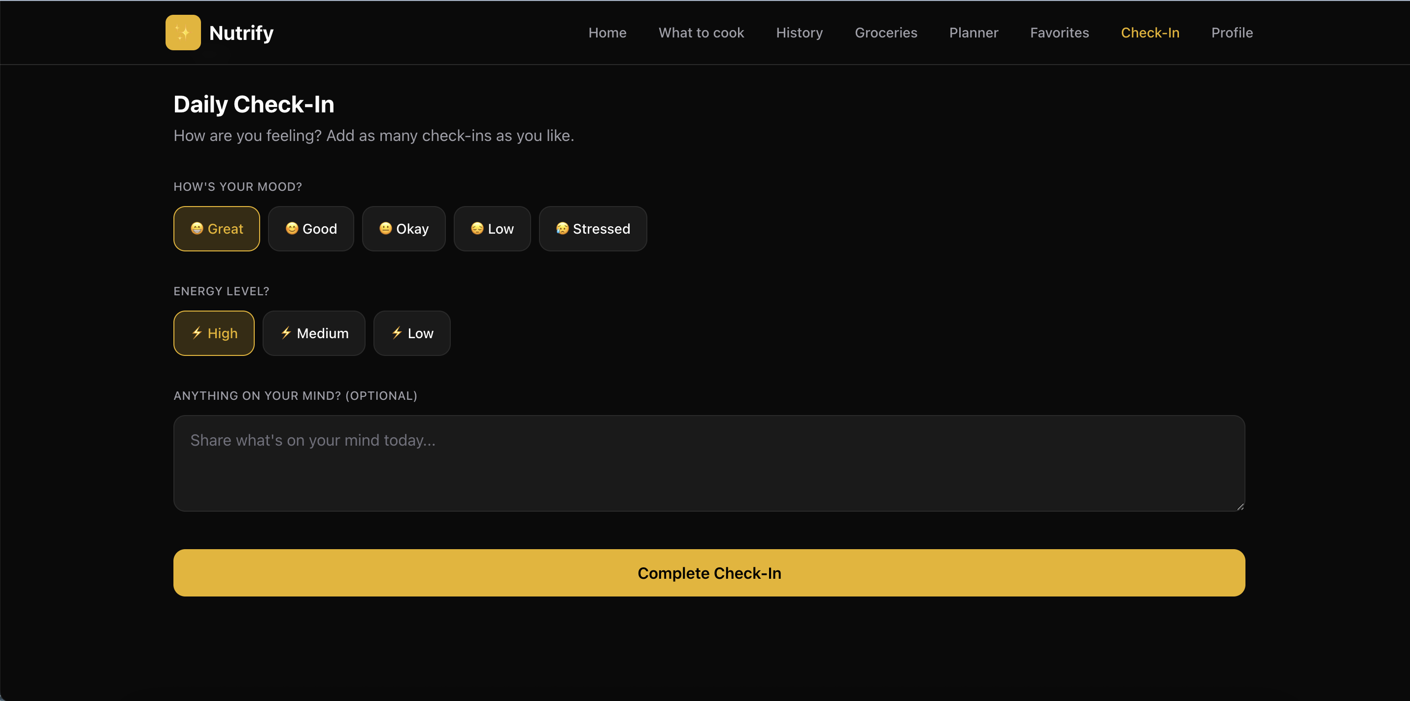
Task: Click the Nutrify sparkle logo icon
Action: [x=183, y=33]
